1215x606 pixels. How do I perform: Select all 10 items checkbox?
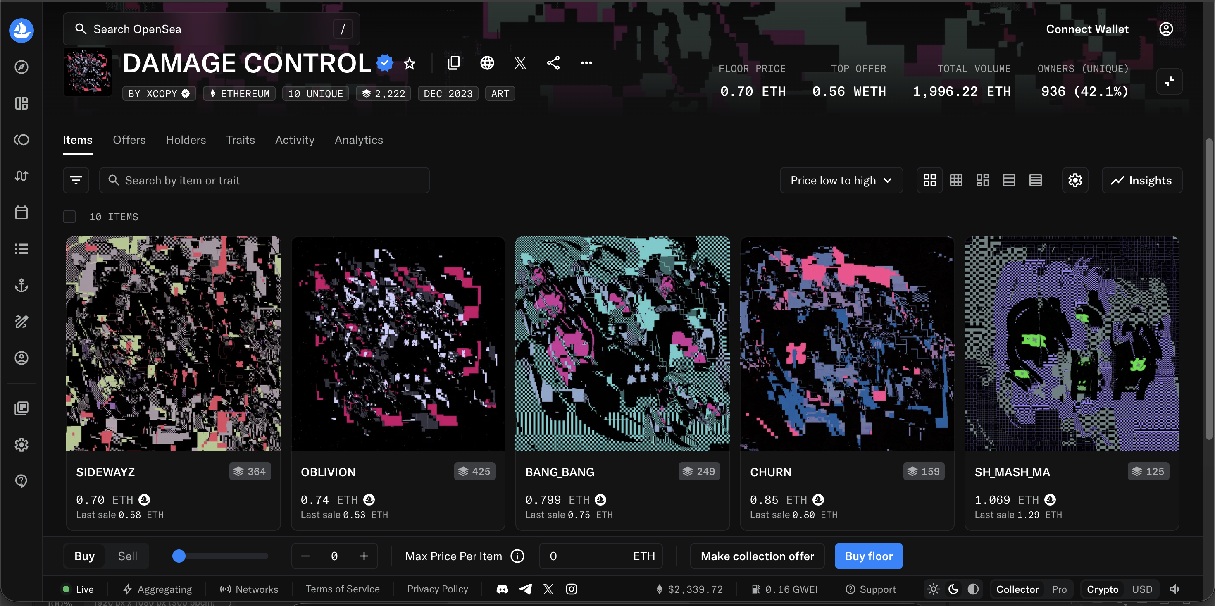[x=69, y=217]
